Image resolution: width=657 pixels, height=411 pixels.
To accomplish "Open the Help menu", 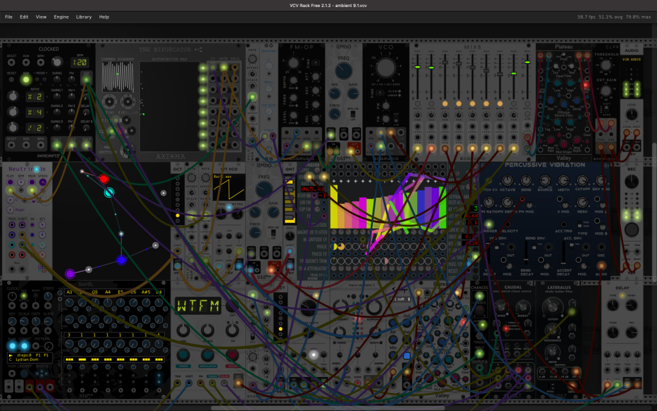I will [104, 17].
